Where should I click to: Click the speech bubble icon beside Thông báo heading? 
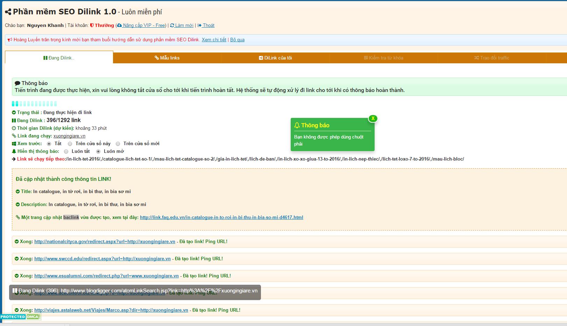[x=17, y=83]
